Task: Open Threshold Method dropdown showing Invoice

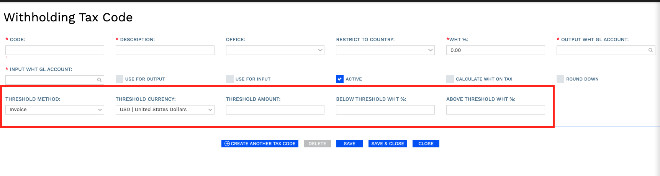Action: pyautogui.click(x=55, y=110)
